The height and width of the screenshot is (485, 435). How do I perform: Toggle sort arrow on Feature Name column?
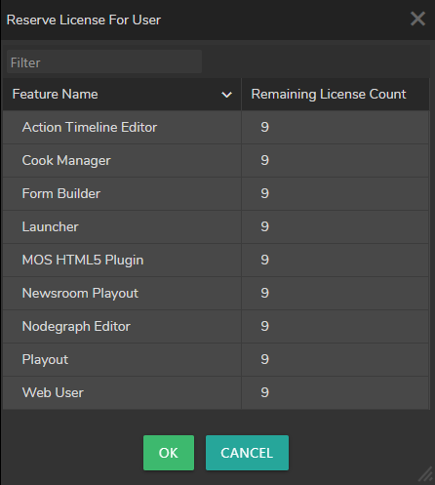click(x=226, y=95)
